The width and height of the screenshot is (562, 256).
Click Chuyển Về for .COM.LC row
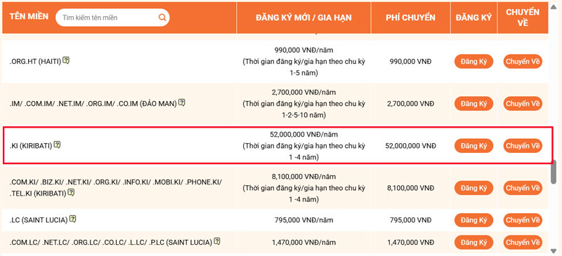(x=523, y=243)
